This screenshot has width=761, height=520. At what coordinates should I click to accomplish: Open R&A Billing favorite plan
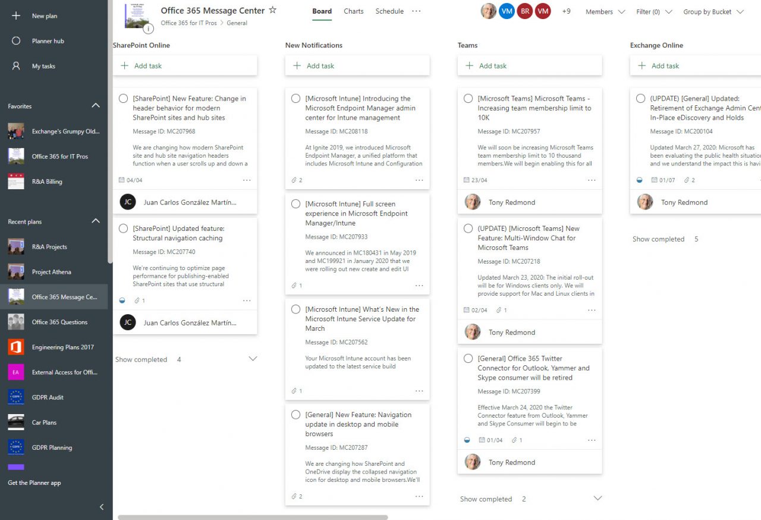pos(54,181)
